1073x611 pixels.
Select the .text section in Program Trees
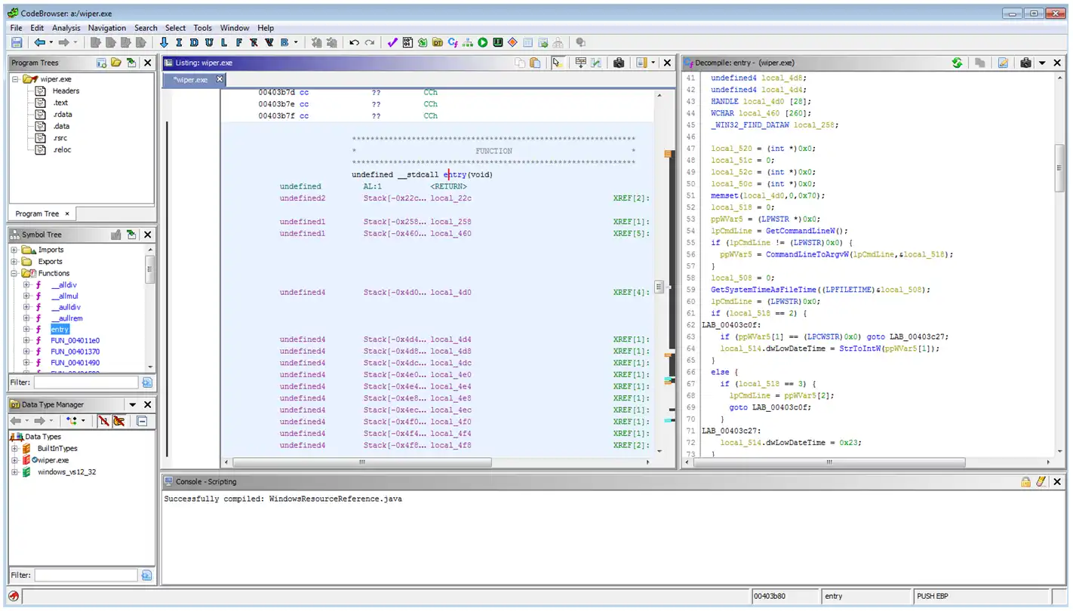60,103
